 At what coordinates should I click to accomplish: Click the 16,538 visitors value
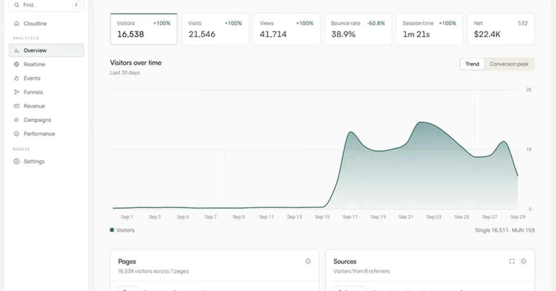(x=130, y=34)
